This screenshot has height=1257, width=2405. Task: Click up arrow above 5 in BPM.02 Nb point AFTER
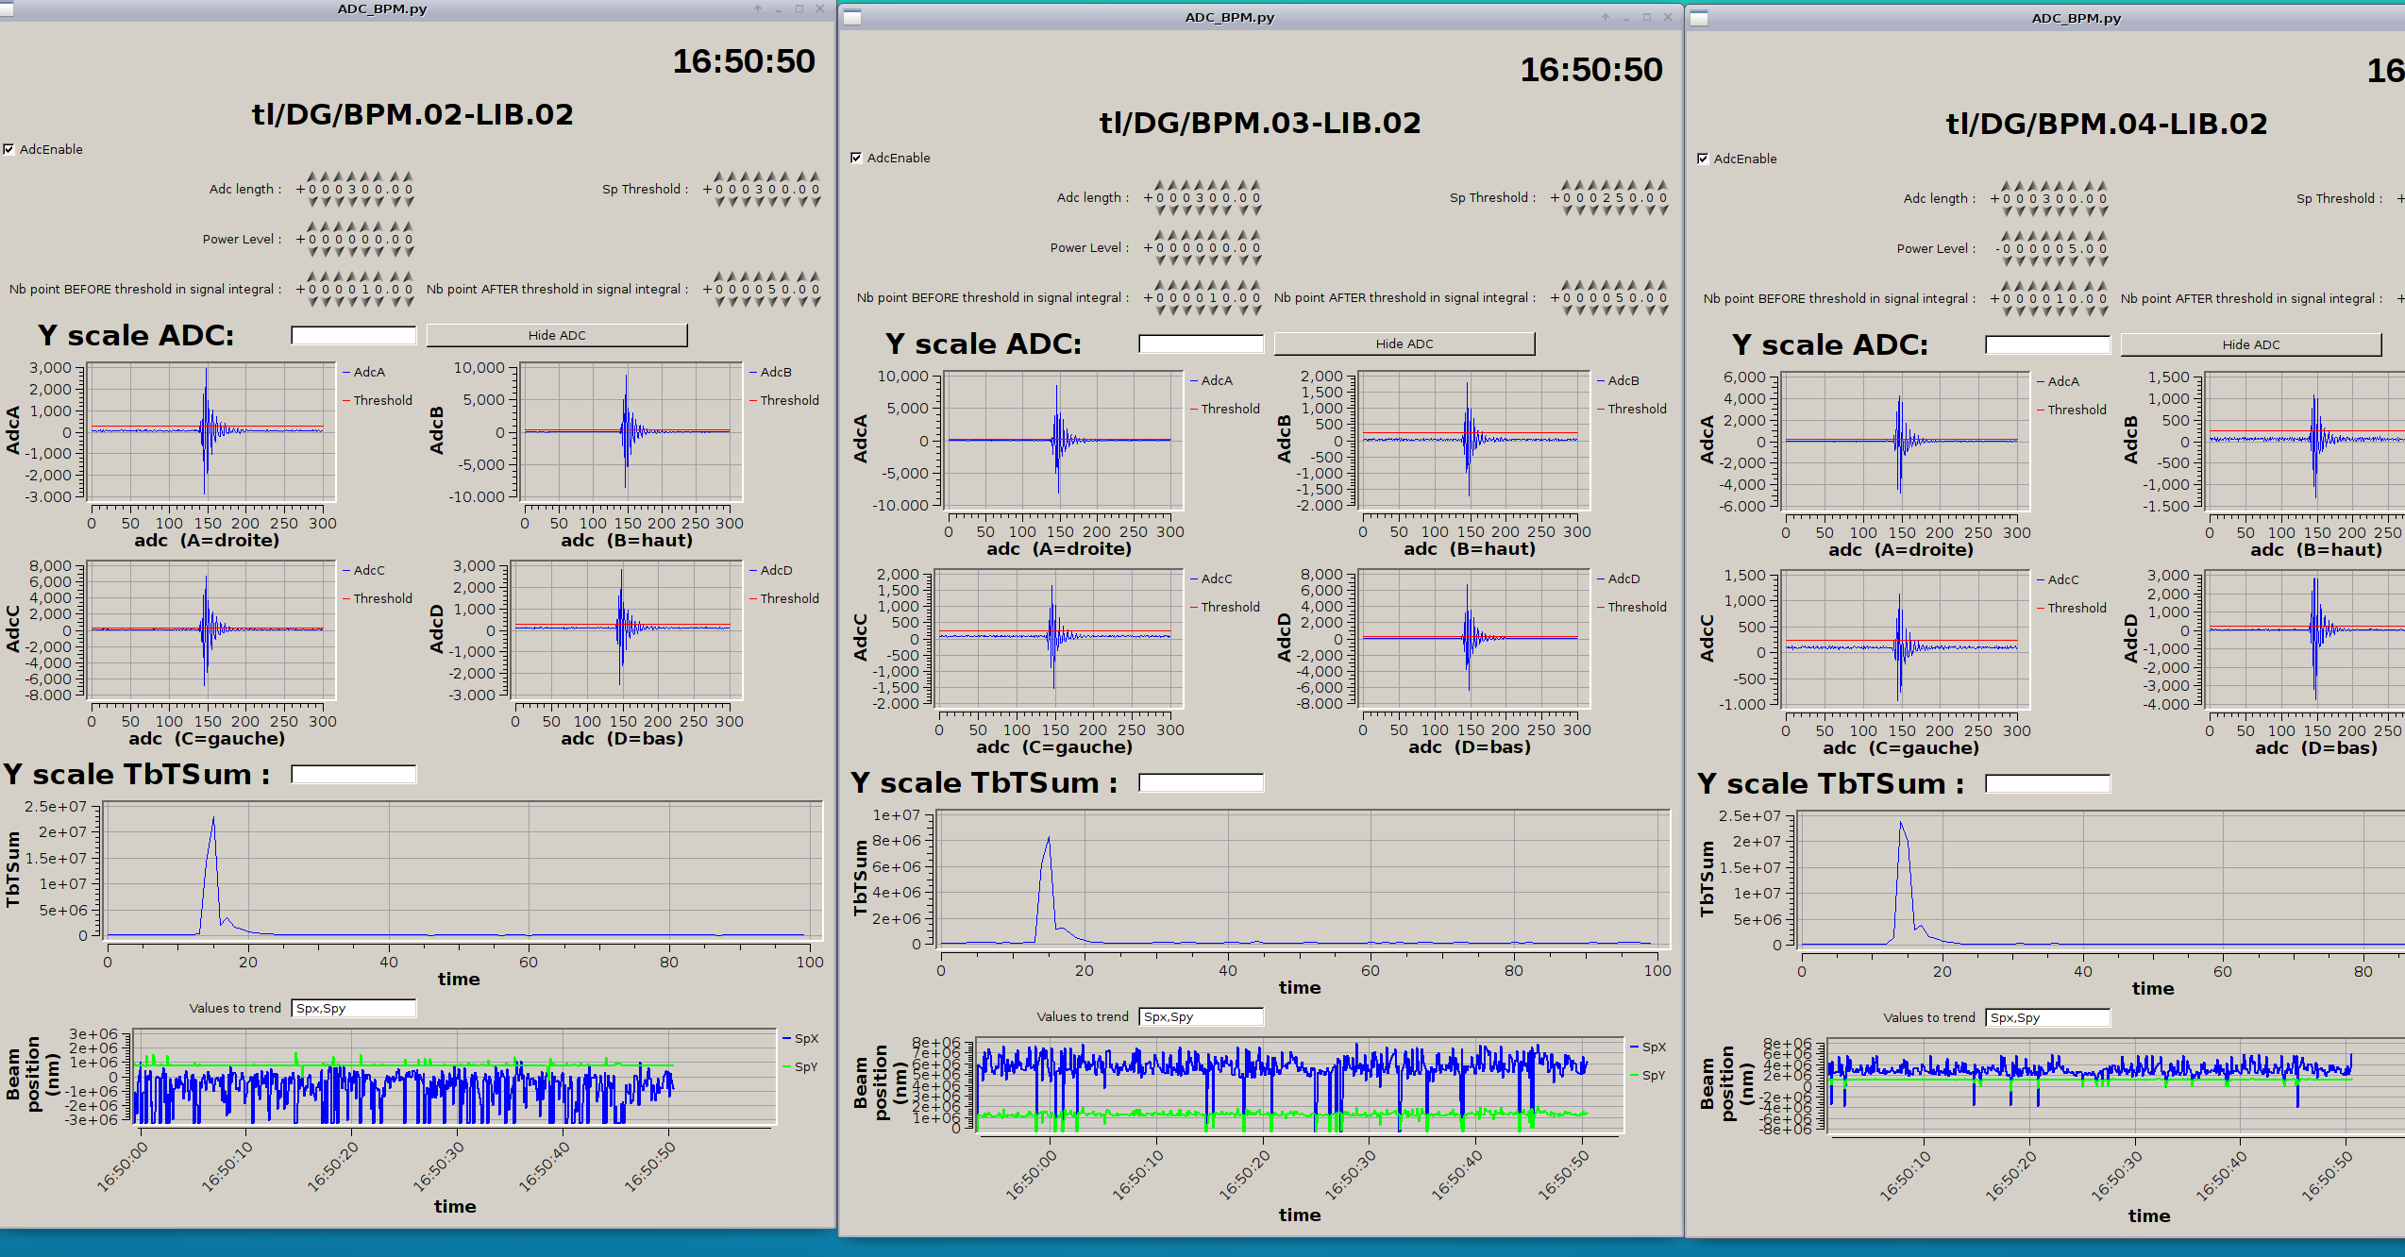pyautogui.click(x=772, y=277)
